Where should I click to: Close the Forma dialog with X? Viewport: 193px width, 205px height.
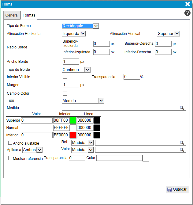click(188, 4)
